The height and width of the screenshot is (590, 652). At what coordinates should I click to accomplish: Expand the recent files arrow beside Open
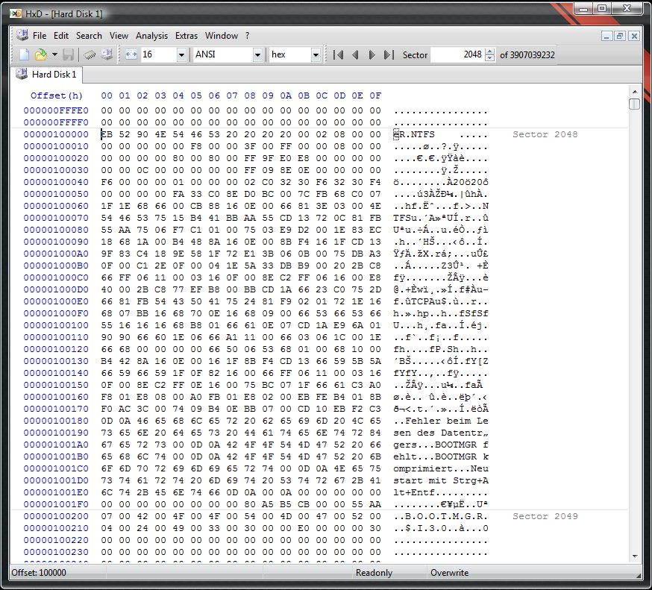pos(54,54)
